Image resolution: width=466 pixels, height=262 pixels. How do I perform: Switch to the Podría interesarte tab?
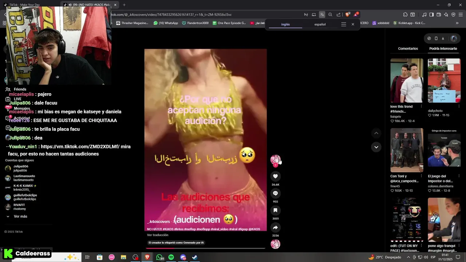(x=443, y=48)
